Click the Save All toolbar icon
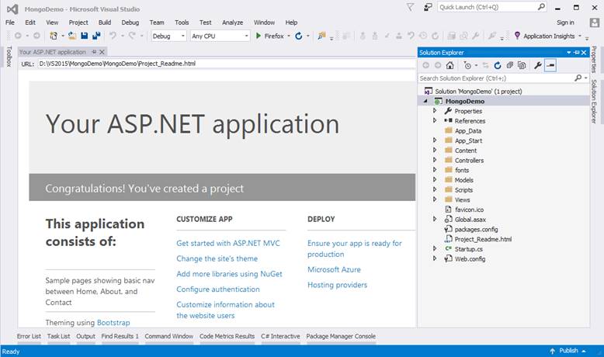Screen dimensions: 604x357 (x=95, y=36)
